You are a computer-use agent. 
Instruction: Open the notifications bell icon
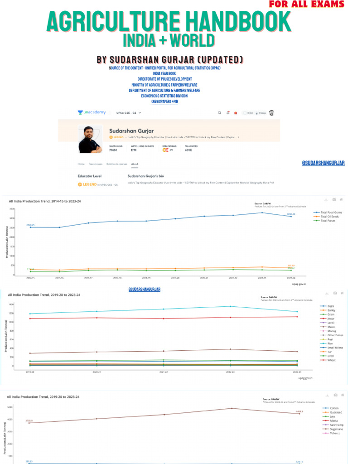tap(228, 113)
